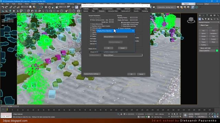Image resolution: width=220 pixels, height=123 pixels.
Task: Switch to the Files preferences tab
Action: tap(93, 11)
